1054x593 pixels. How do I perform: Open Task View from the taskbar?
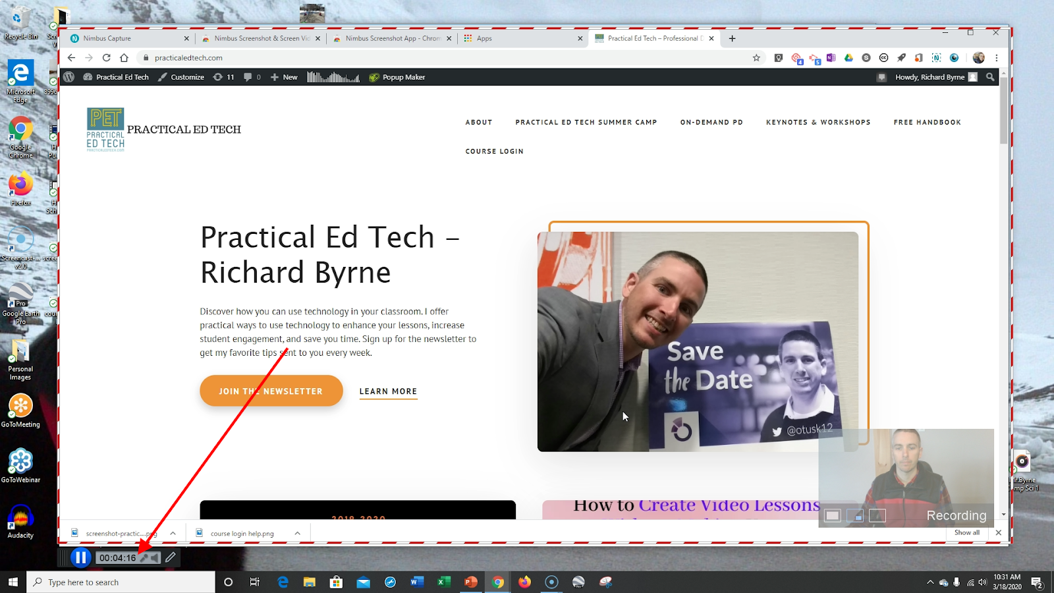(x=255, y=582)
